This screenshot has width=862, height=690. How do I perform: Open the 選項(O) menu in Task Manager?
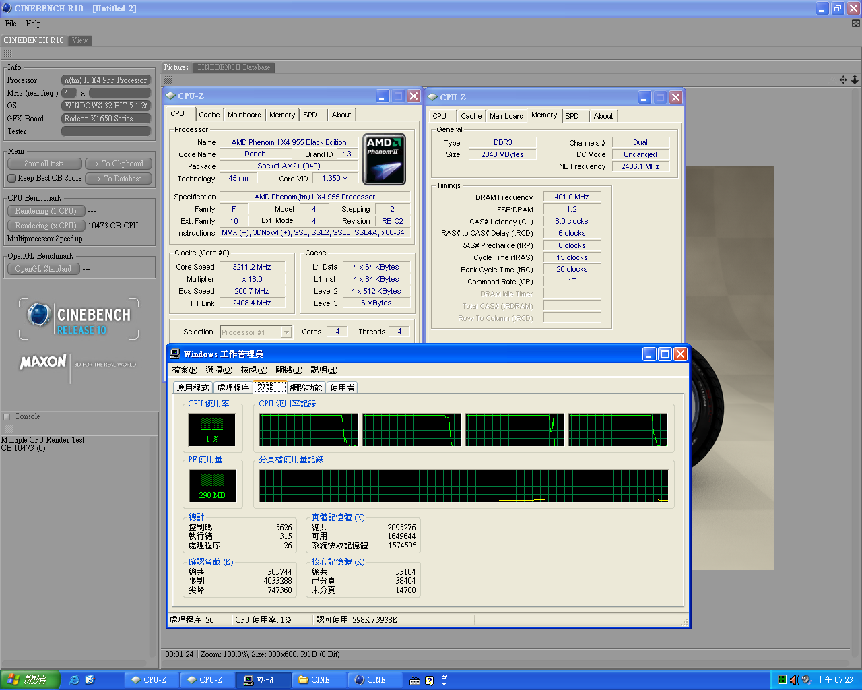click(219, 370)
